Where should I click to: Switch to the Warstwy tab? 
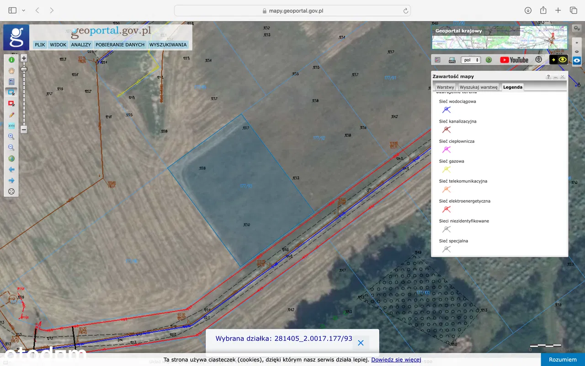445,87
